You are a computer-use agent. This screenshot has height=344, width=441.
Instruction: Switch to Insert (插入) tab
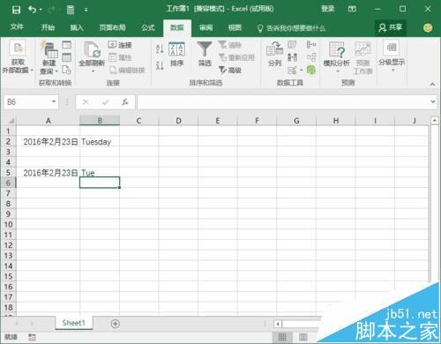click(x=77, y=27)
